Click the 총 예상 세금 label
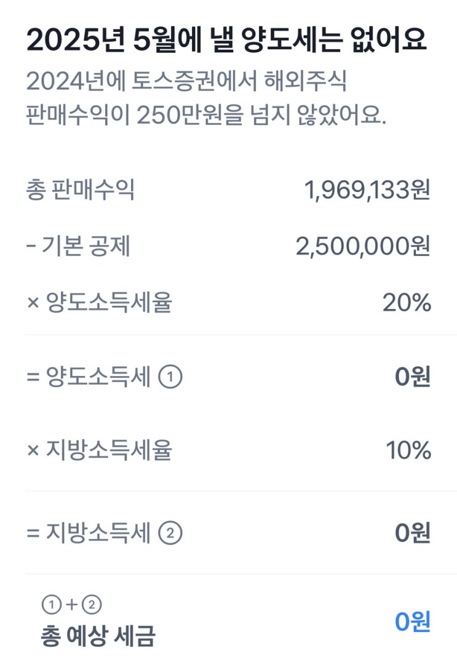457x664 pixels. [98, 635]
